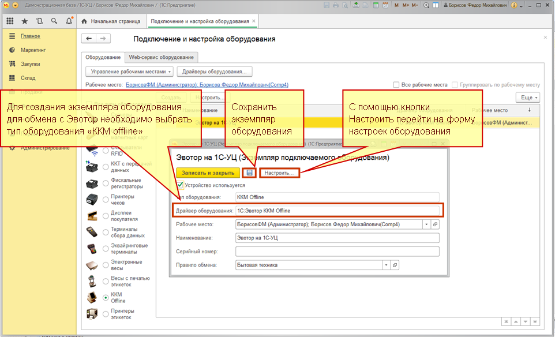Select Электронные весы radio button
555x337 pixels.
(x=106, y=265)
